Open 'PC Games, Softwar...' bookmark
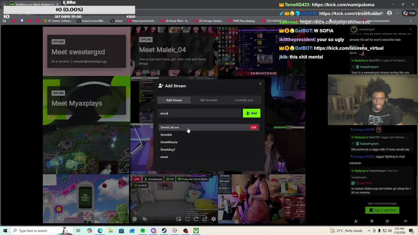Screen dimensions: 418x235 (57, 21)
